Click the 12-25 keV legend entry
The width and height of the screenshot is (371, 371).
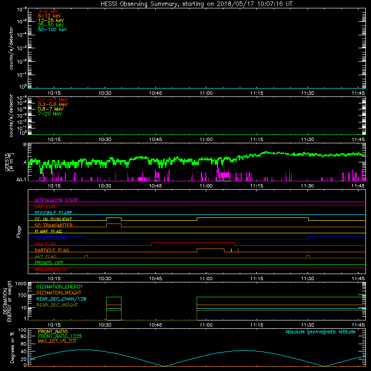[x=51, y=20]
